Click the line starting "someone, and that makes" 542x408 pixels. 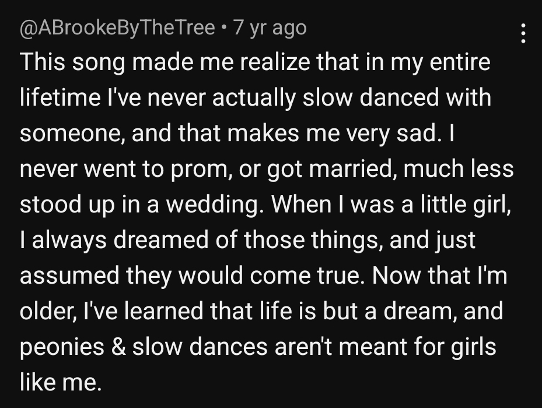[237, 133]
